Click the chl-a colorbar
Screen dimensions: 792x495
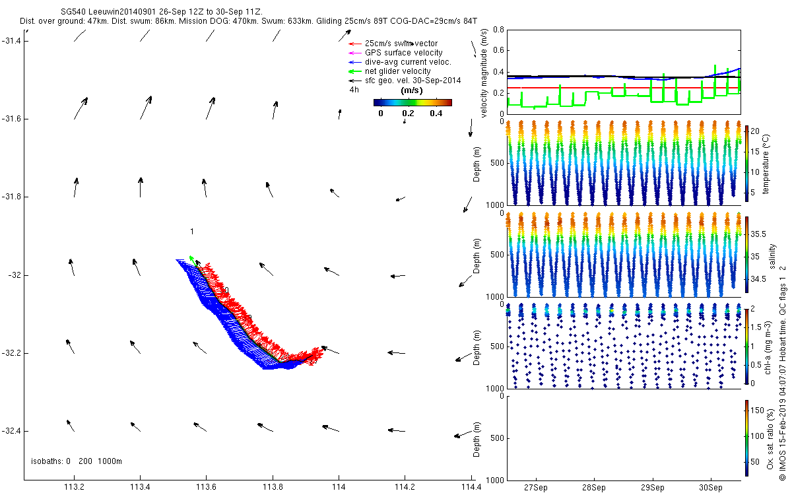click(x=746, y=346)
